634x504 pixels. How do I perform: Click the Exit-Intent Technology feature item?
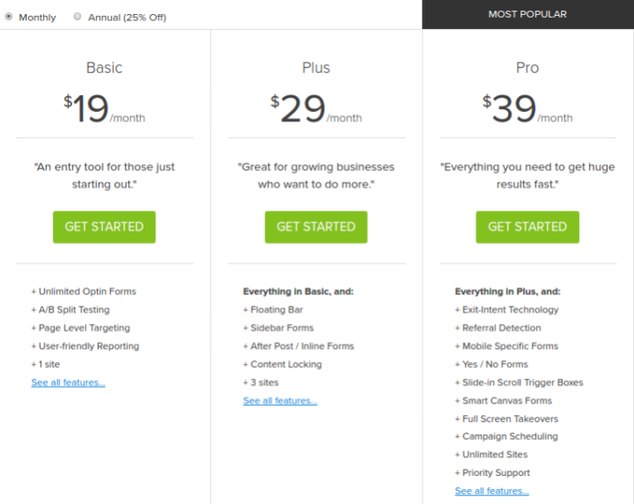point(506,310)
